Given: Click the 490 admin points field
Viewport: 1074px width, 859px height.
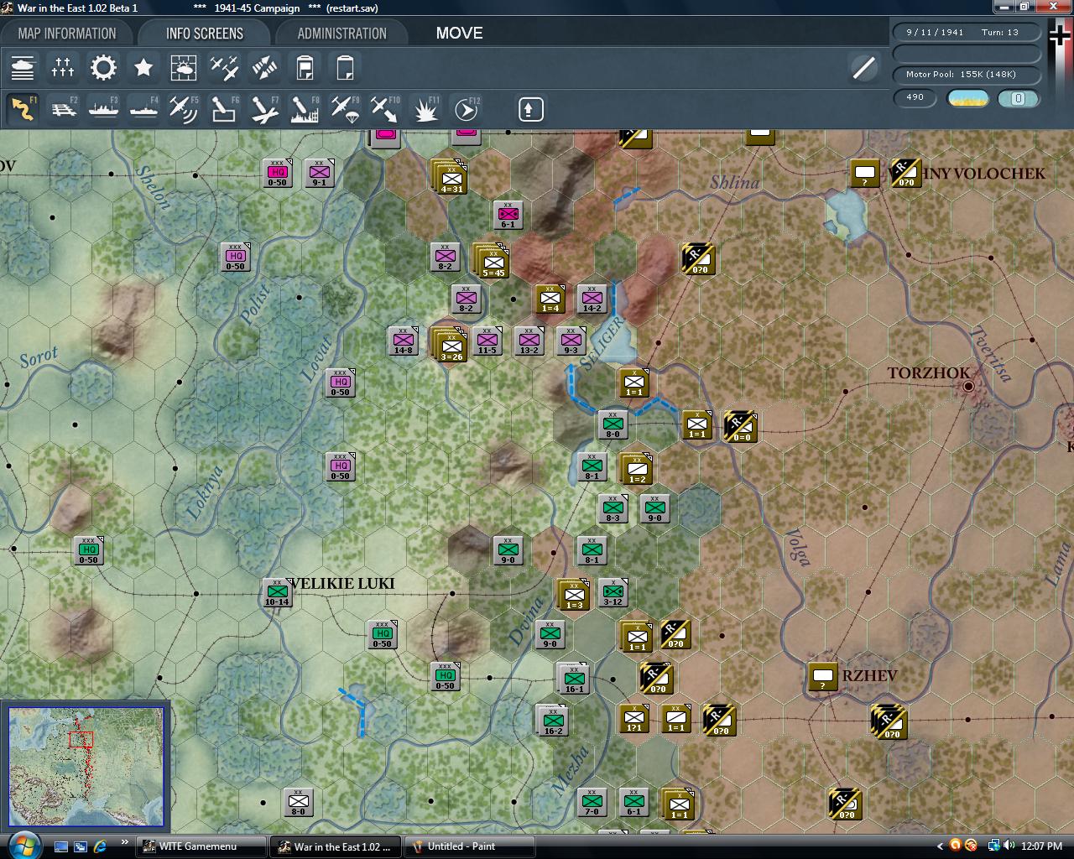Looking at the screenshot, I should [x=915, y=97].
